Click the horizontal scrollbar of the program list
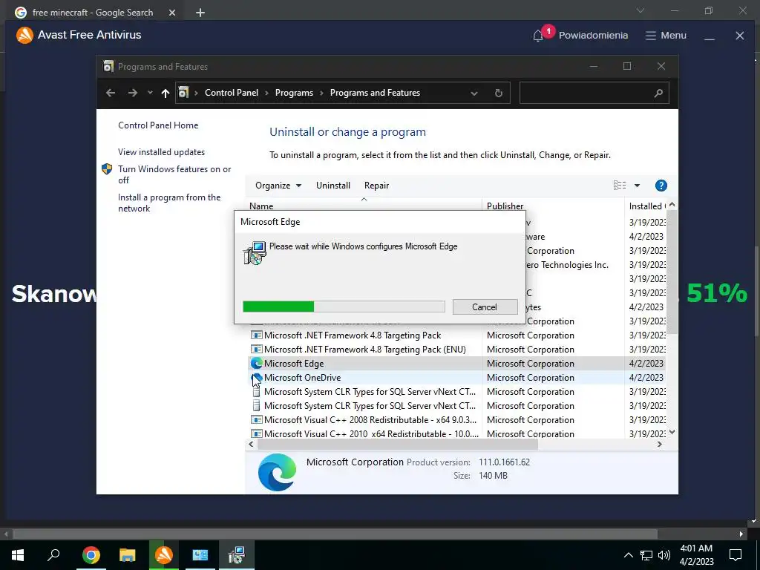Image resolution: width=760 pixels, height=570 pixels. [x=398, y=444]
